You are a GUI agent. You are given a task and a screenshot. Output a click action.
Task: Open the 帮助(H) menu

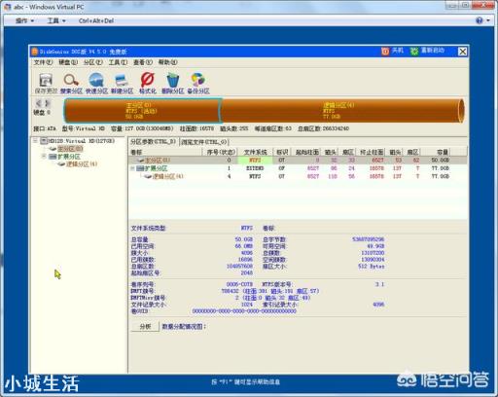pos(167,62)
